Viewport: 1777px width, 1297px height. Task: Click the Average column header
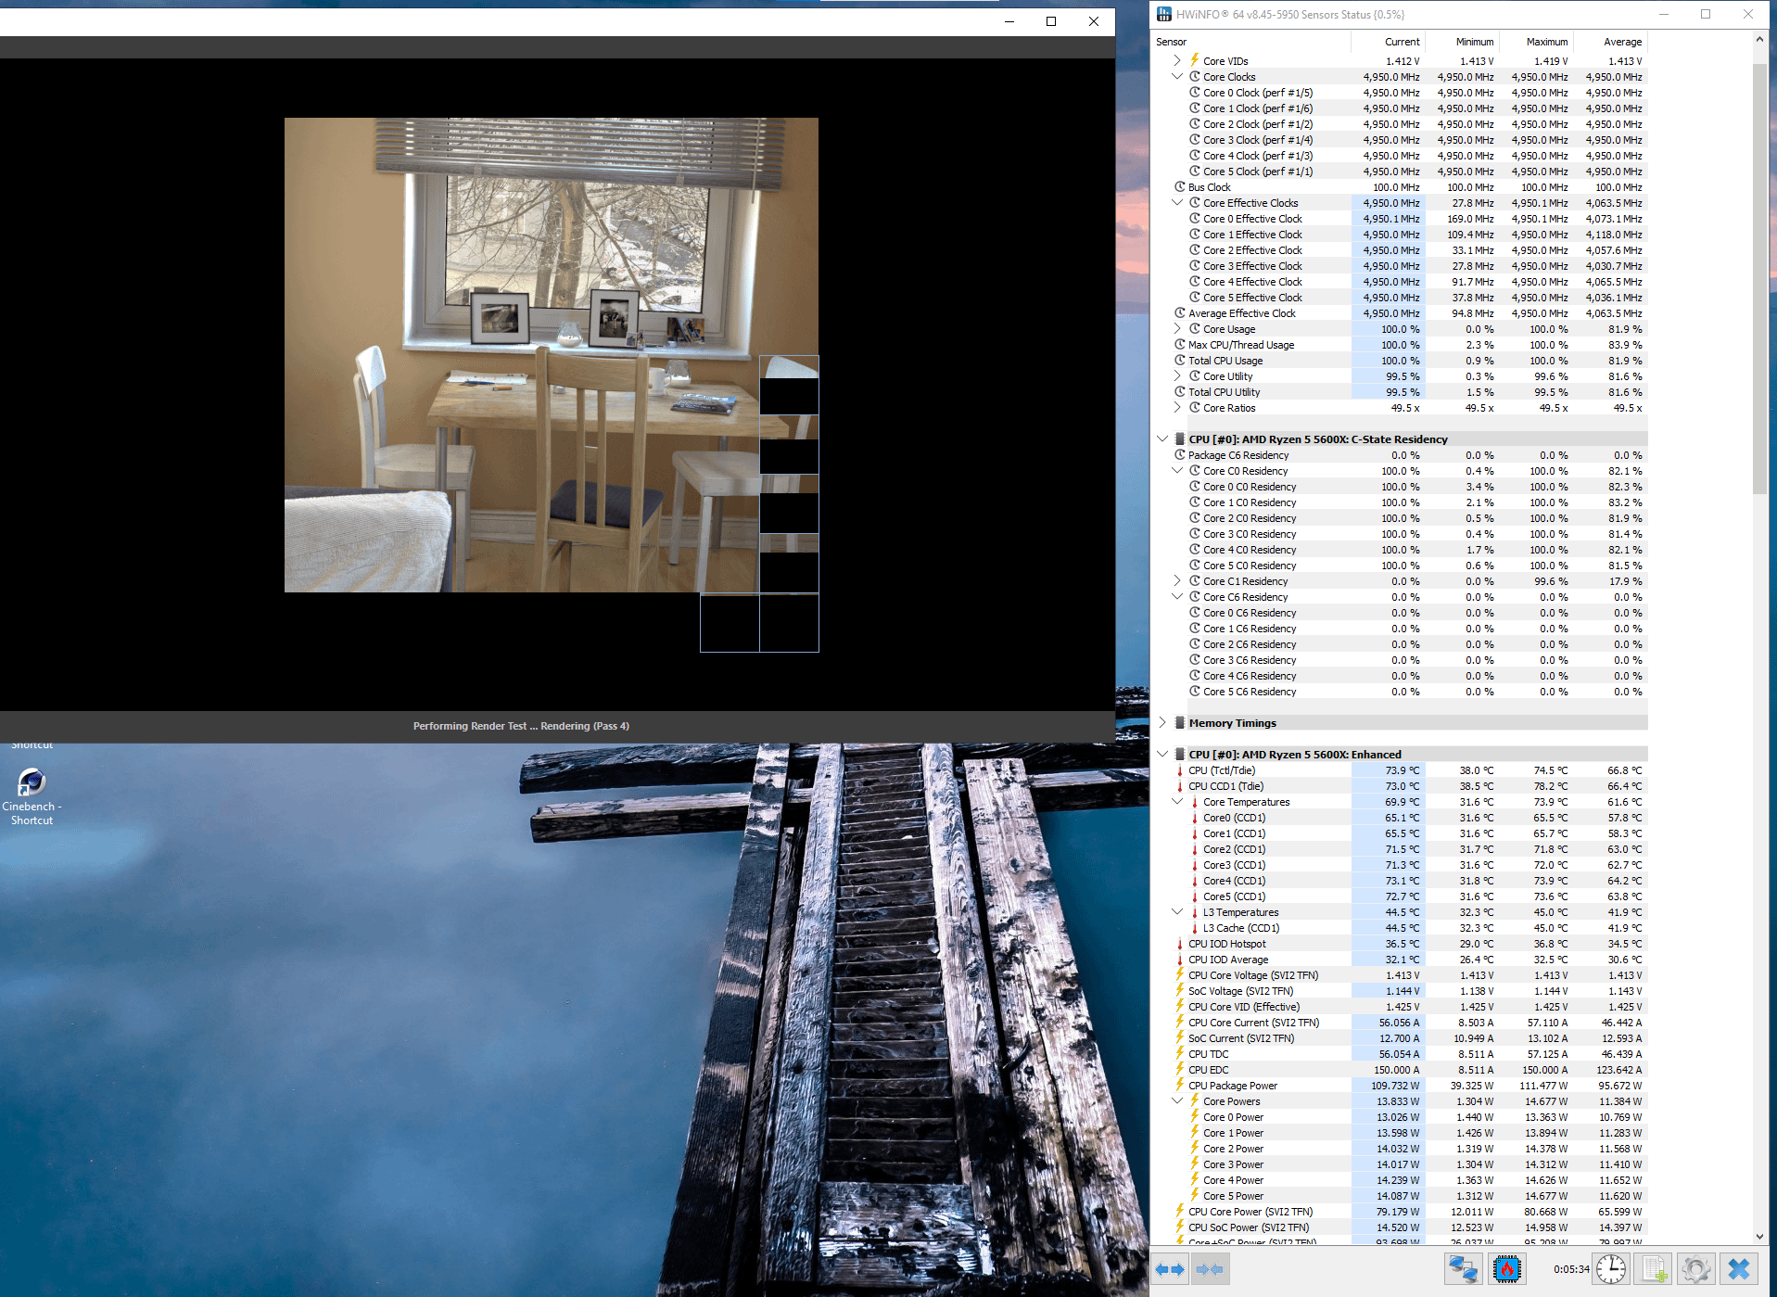(x=1621, y=42)
